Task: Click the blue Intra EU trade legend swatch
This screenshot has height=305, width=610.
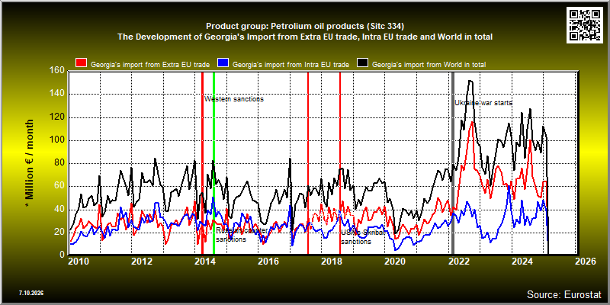Action: [x=223, y=63]
